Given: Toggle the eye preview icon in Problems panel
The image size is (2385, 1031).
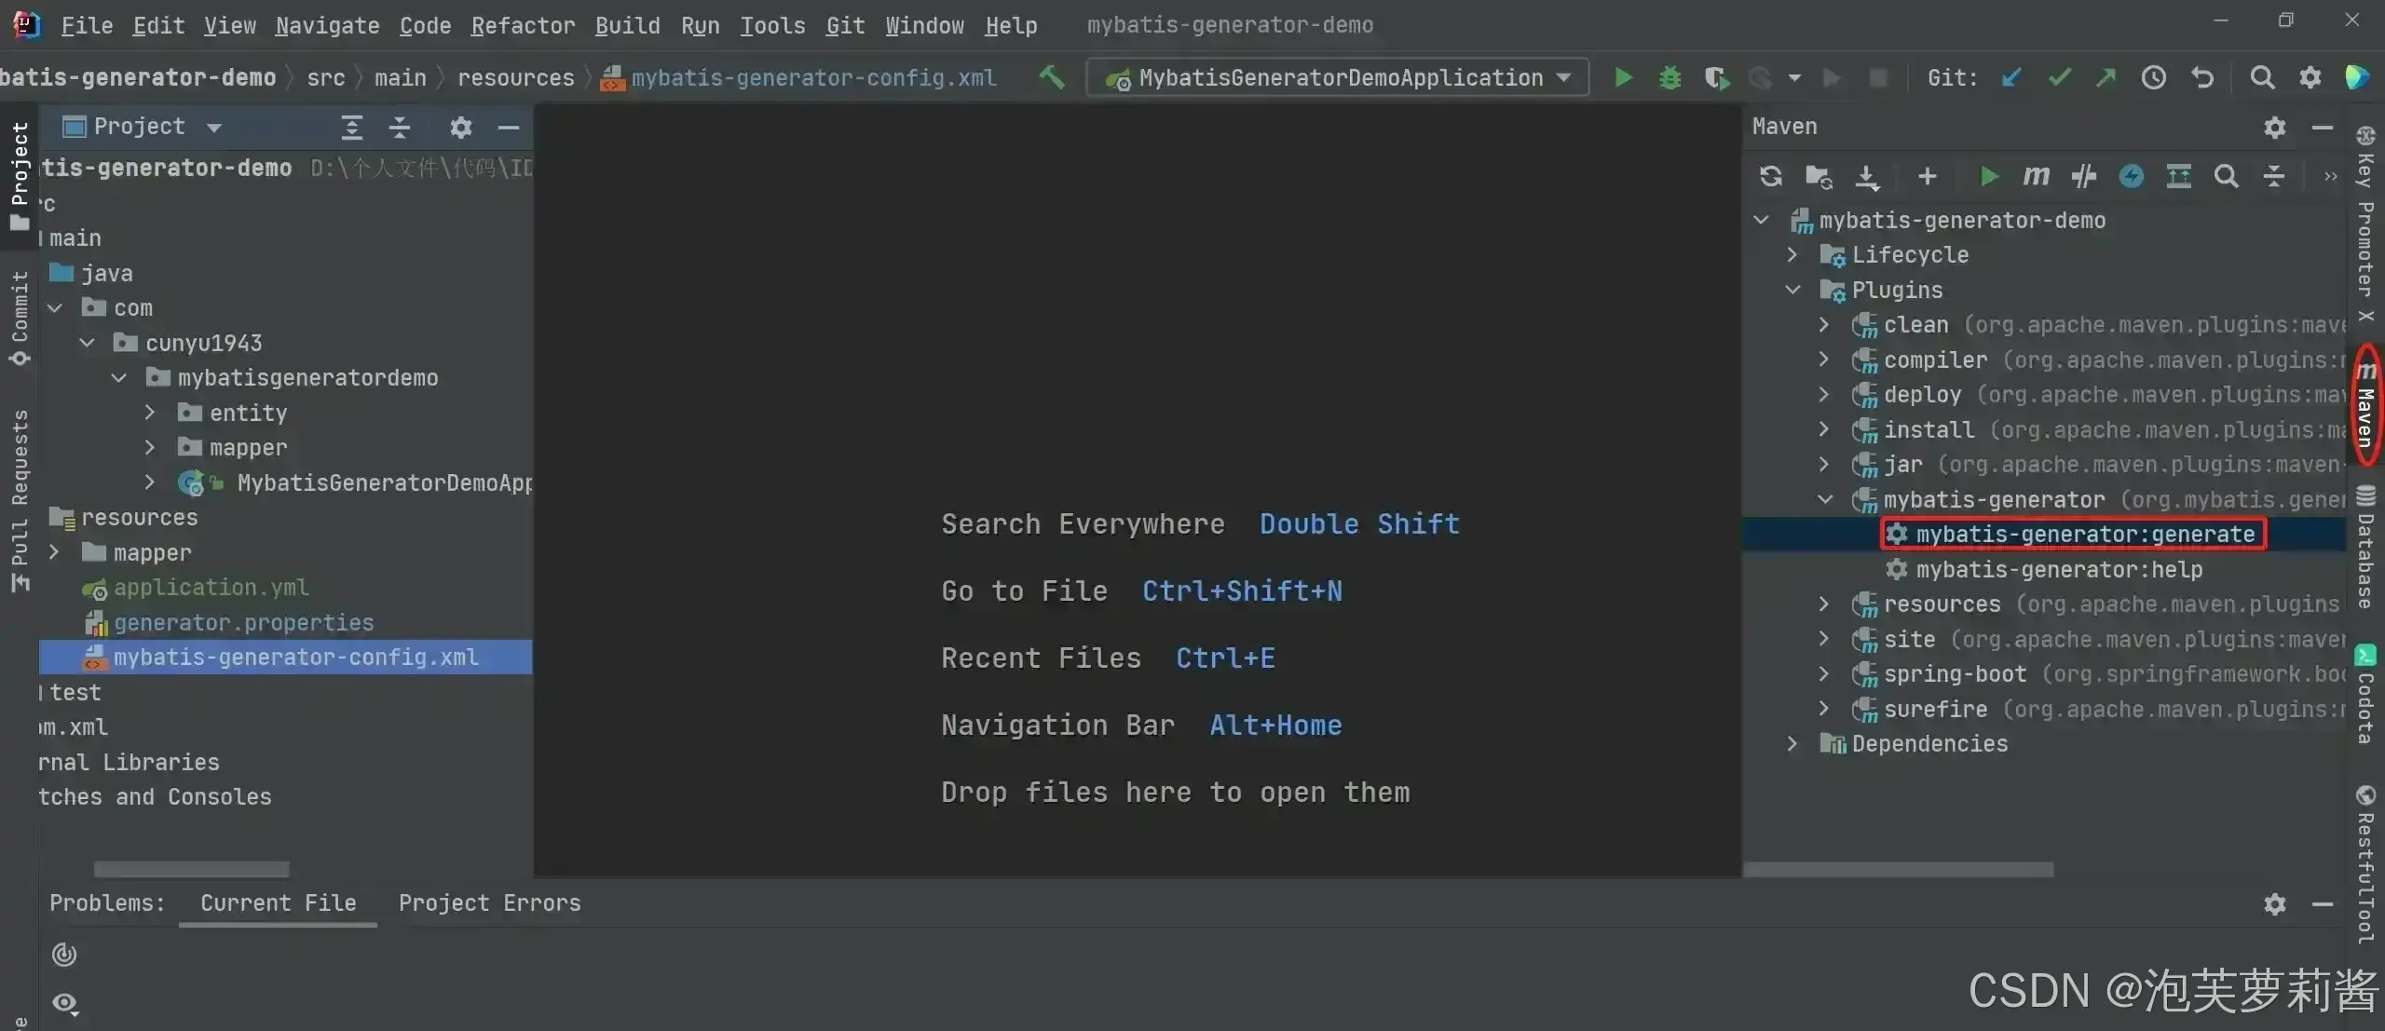Looking at the screenshot, I should click(x=65, y=1003).
